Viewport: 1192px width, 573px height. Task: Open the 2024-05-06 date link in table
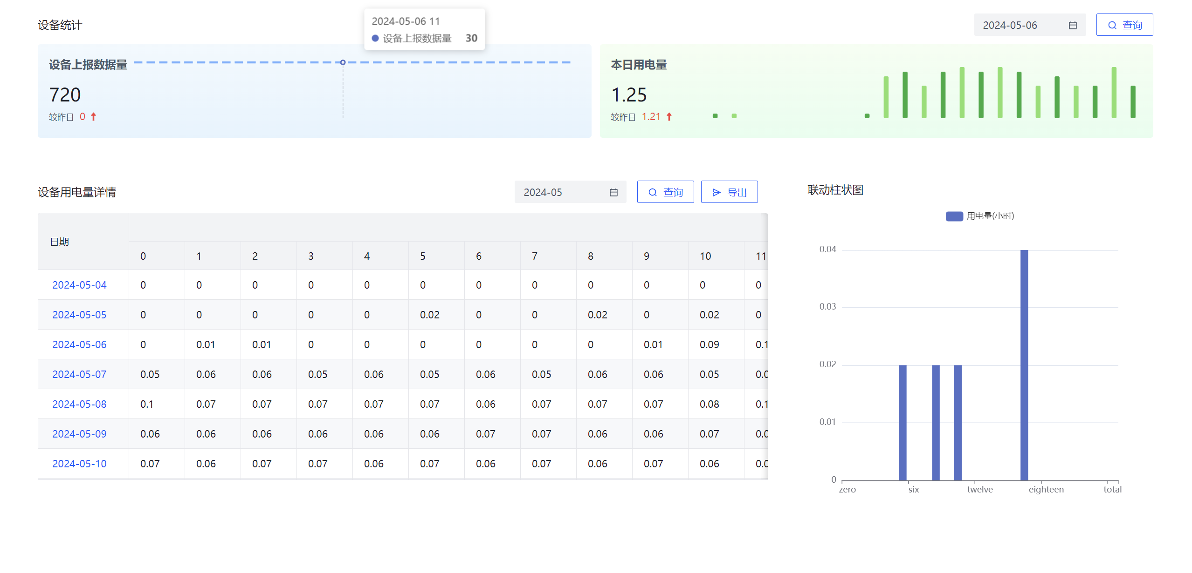pyautogui.click(x=79, y=344)
